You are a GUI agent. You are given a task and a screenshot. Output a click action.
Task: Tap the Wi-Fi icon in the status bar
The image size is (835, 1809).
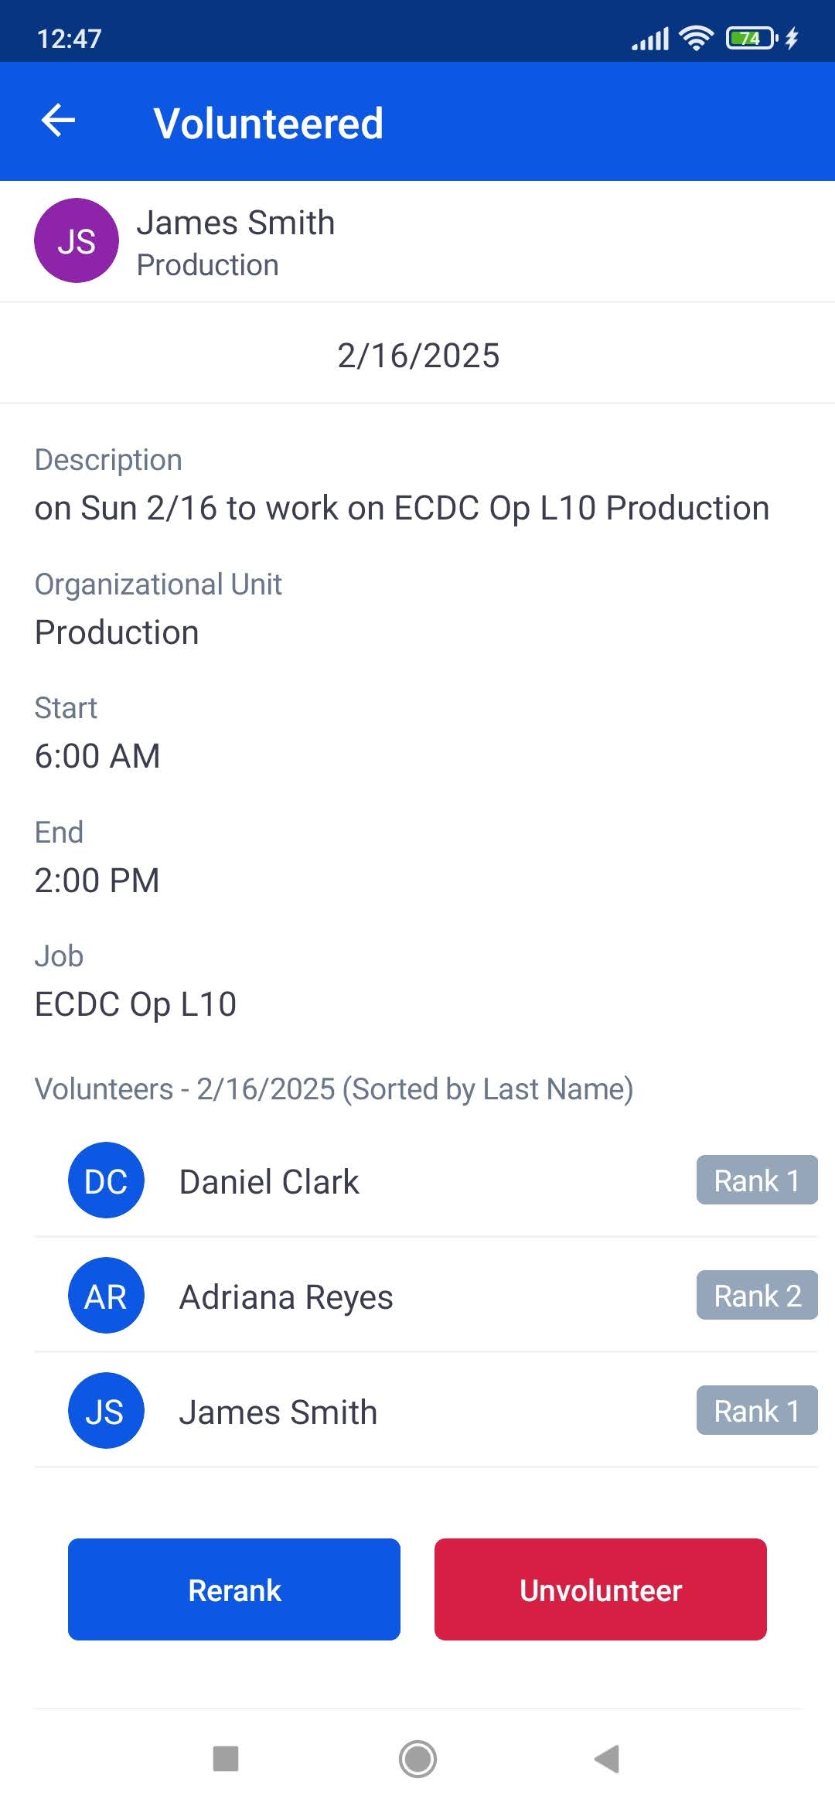pos(696,38)
